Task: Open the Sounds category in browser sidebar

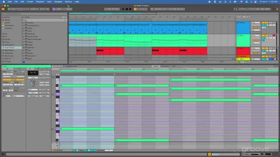Action: pyautogui.click(x=7, y=39)
